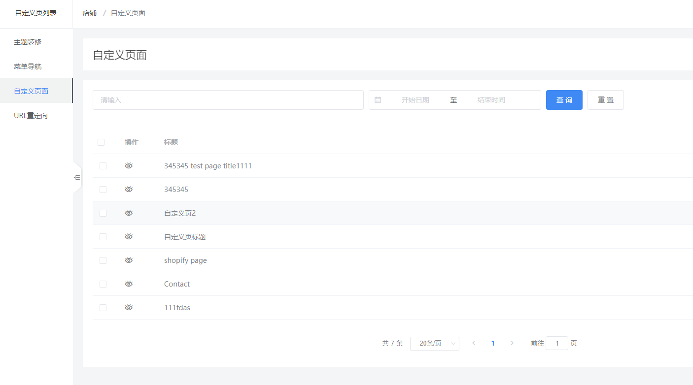Image resolution: width=693 pixels, height=385 pixels.
Task: View page '自定义页2' via its eye icon
Action: 129,213
